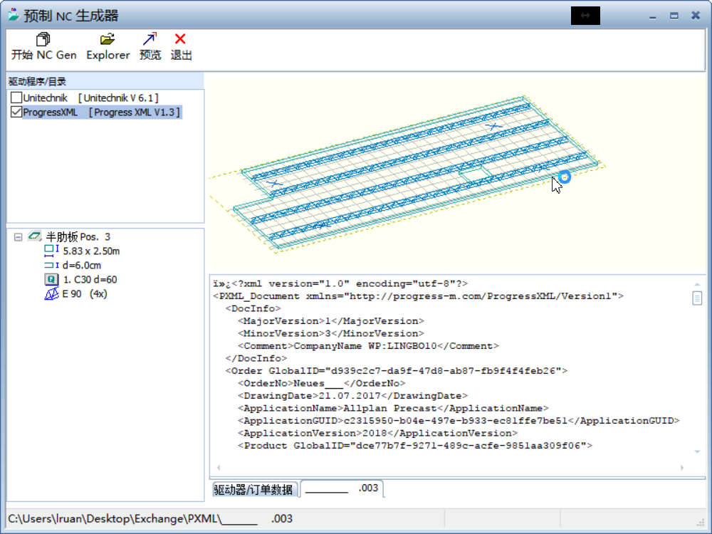Viewport: 712px width, 534px height.
Task: Select the Unitechnik [Unitechnik V 6.1] row
Action: click(x=91, y=98)
